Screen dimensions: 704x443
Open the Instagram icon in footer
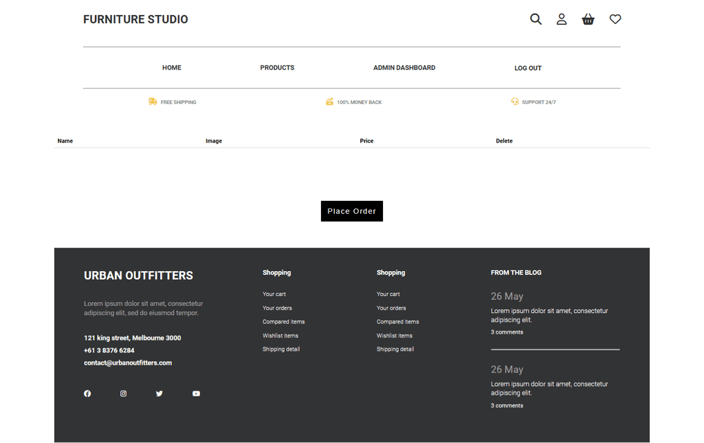(124, 393)
